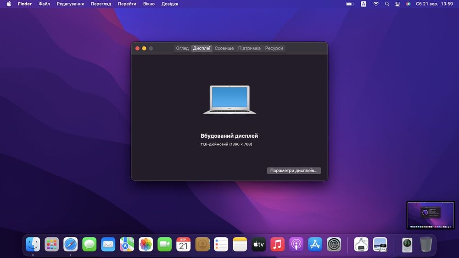Open Safari browser in the Dock
459x258 pixels.
coord(71,244)
